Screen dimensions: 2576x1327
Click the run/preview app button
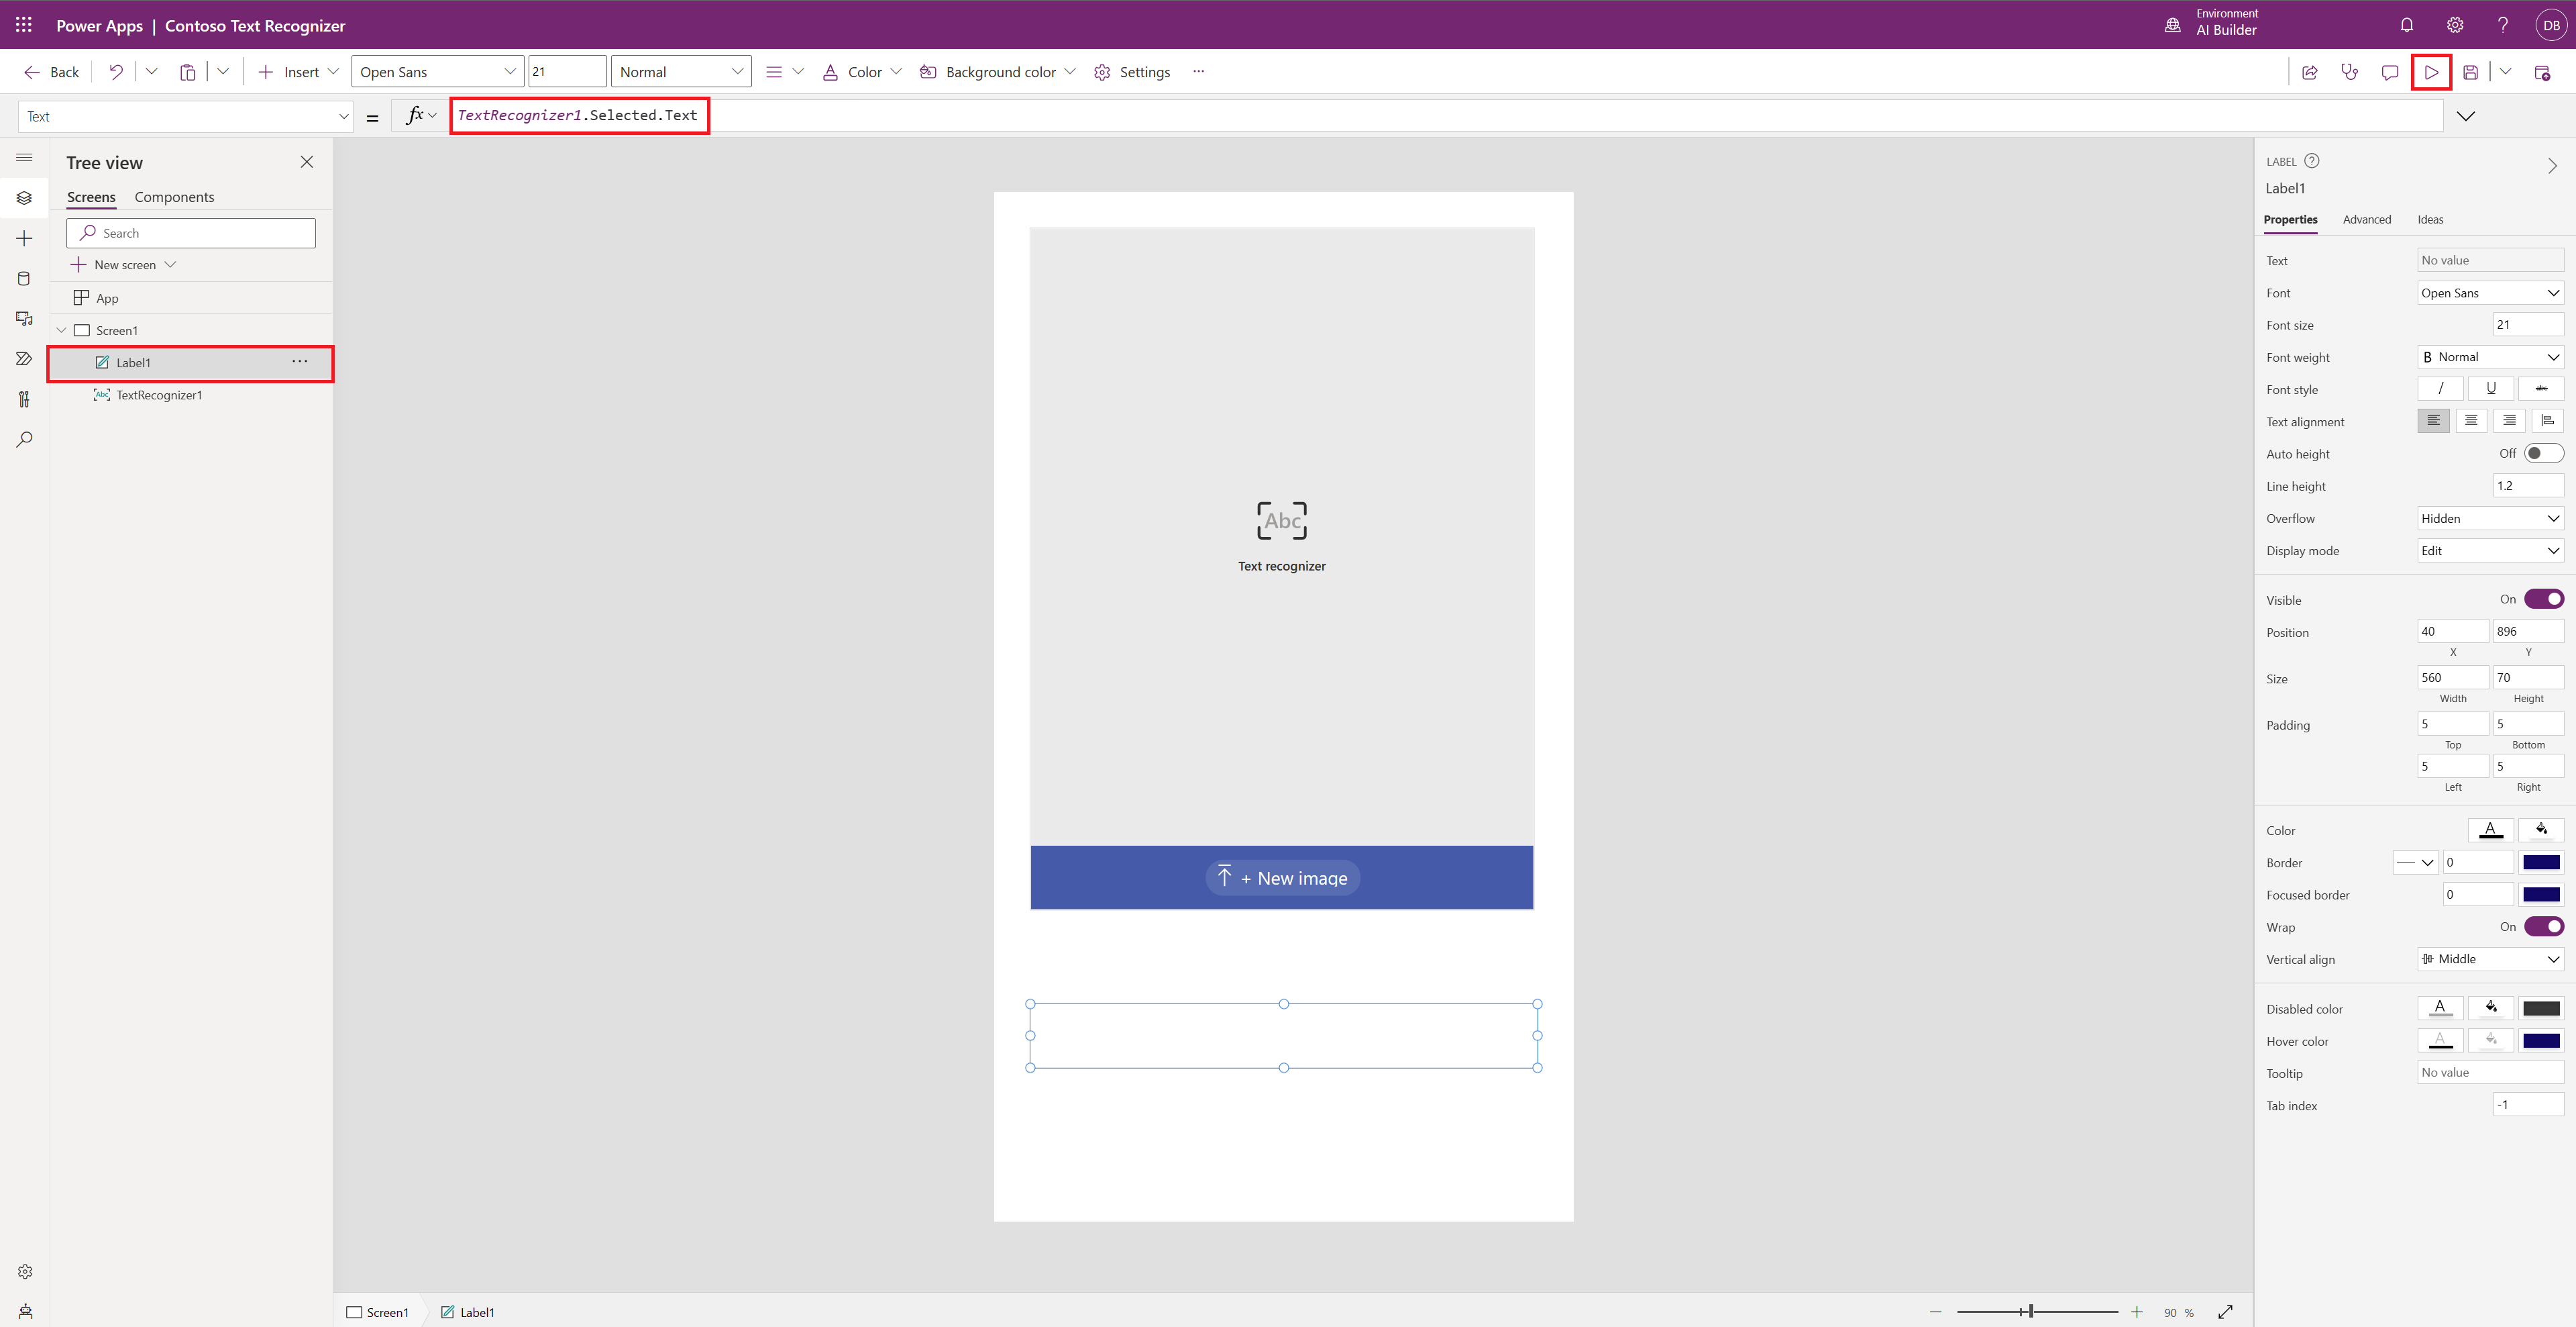pos(2430,71)
